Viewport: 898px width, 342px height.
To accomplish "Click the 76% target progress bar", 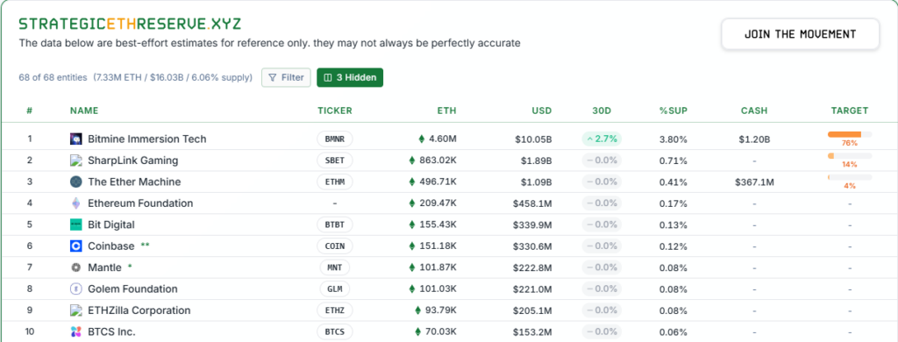I will click(850, 135).
